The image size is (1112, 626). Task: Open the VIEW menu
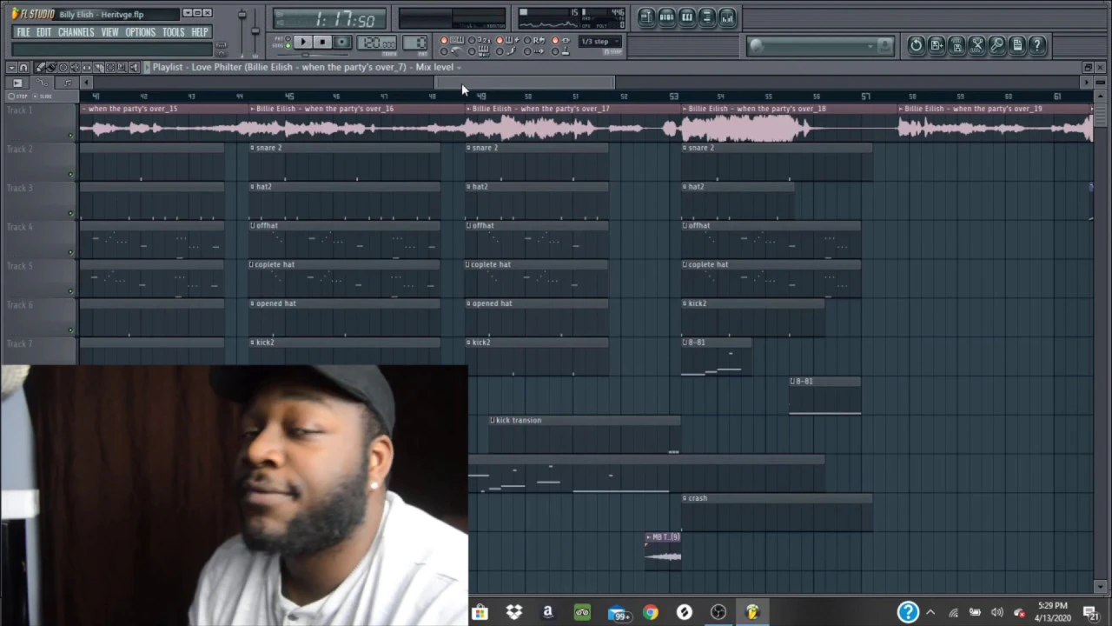(x=109, y=32)
